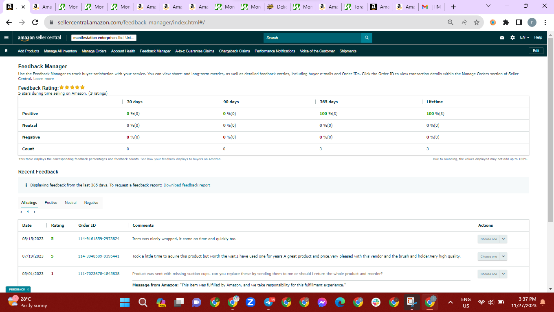Click the zoom magnifier in the address bar
Screen dimensions: 554x312
coord(451,22)
